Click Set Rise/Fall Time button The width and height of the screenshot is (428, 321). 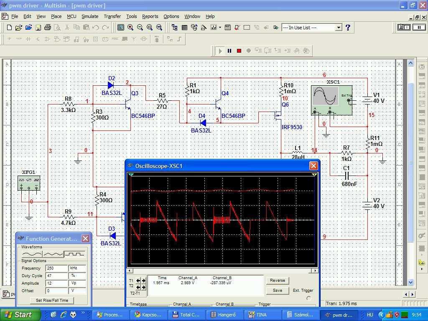(52, 300)
